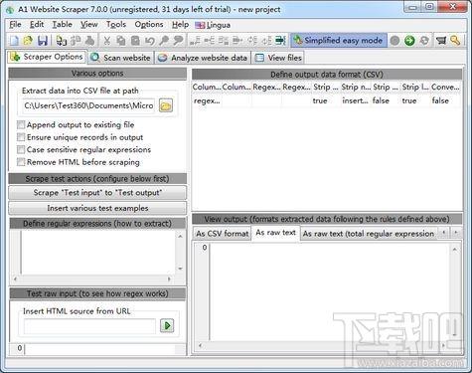Click the new project toolbar icon
Image resolution: width=472 pixels, height=373 pixels.
(x=15, y=41)
